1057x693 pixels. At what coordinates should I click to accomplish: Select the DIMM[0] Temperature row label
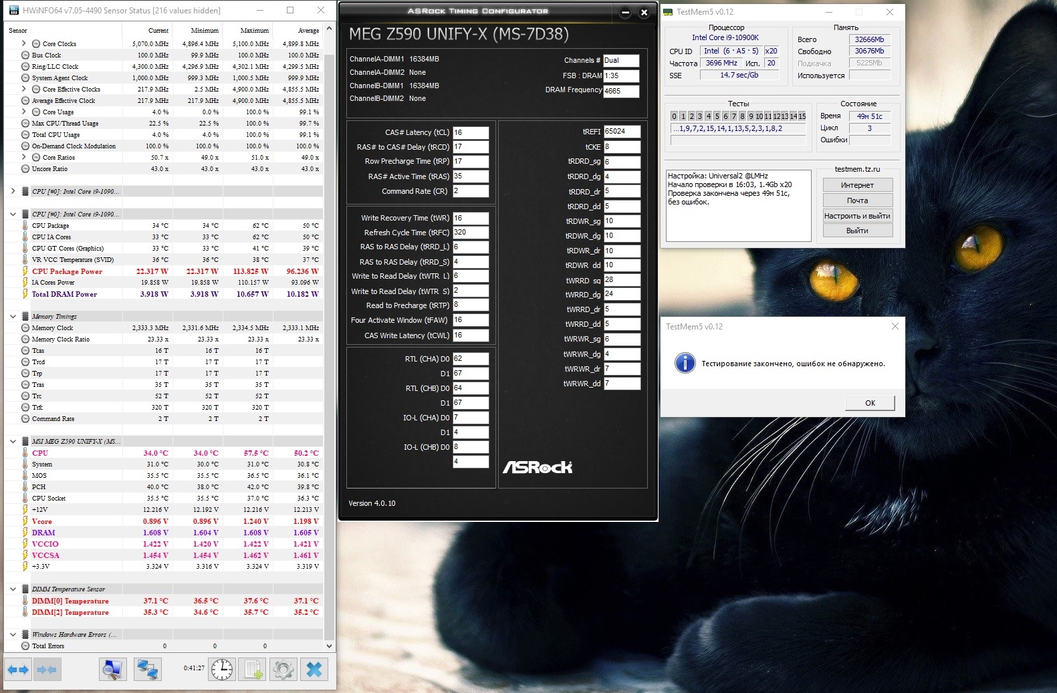(x=70, y=601)
